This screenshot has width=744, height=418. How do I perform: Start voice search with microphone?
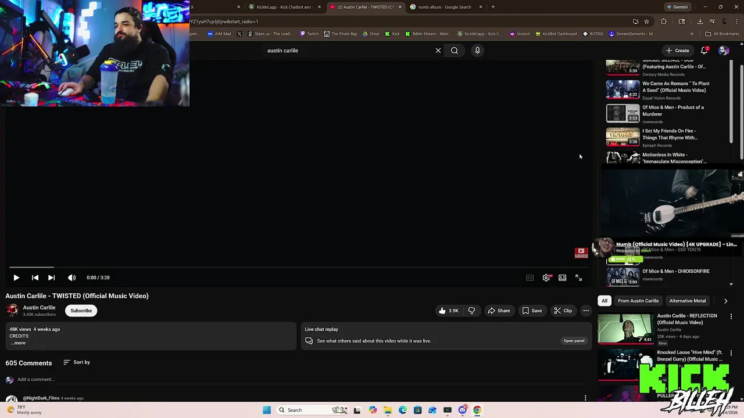pos(477,51)
